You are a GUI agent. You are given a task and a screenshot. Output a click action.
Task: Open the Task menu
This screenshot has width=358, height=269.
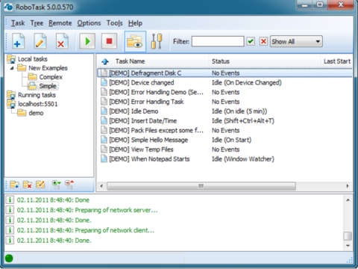coord(18,23)
